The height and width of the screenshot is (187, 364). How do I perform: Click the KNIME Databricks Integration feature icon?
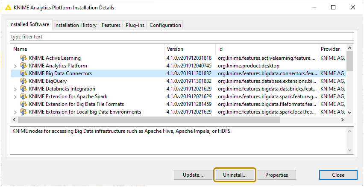23,89
